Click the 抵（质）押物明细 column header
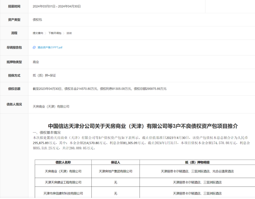255x199 pixels. [x=198, y=163]
